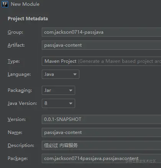Click the Project Metadata heading
Image resolution: width=161 pixels, height=168 pixels.
[x=28, y=19]
